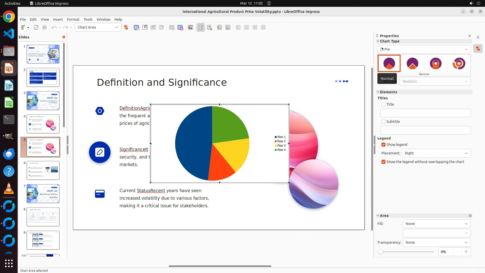Collapse the Elements section header
This screenshot has width=485, height=273.
(x=388, y=92)
